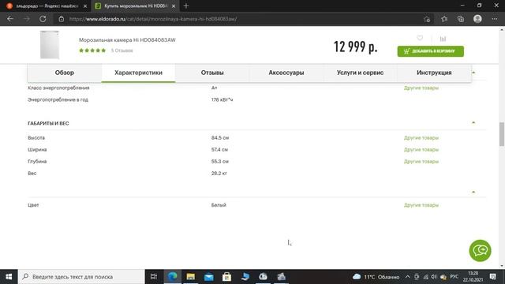Open Другие товары for Ширина

[x=421, y=150]
